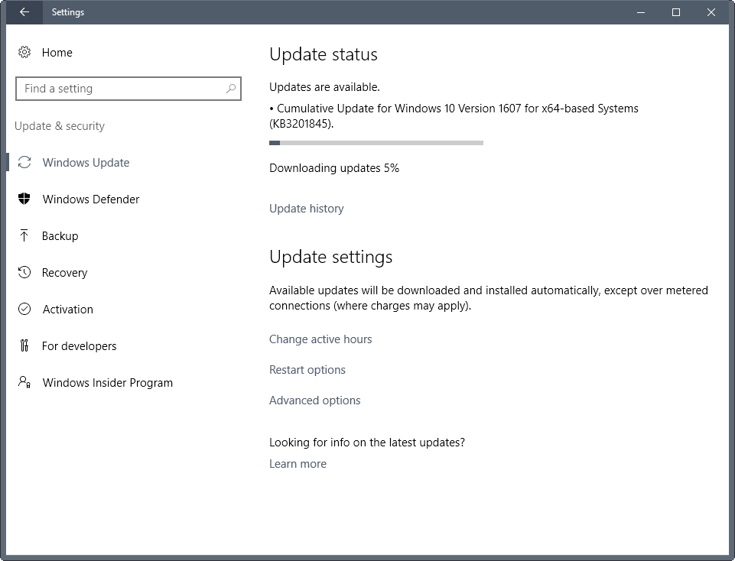Image resolution: width=735 pixels, height=561 pixels.
Task: Click the Backup upload arrow icon
Action: pyautogui.click(x=24, y=235)
